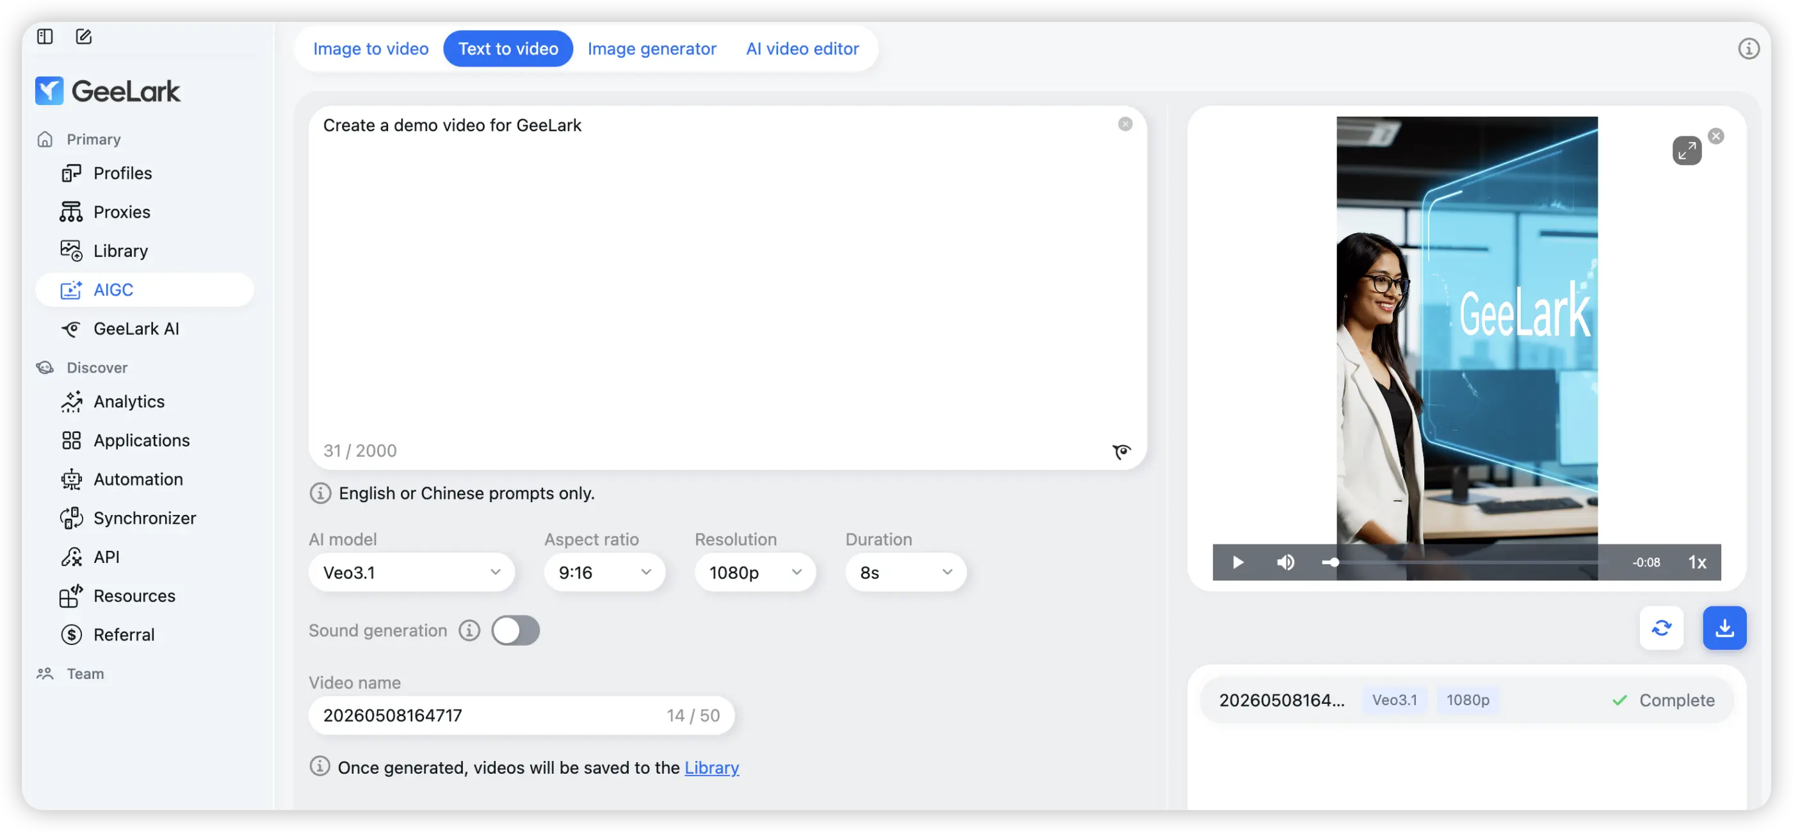Click the new compose edit icon
Image resolution: width=1793 pixels, height=832 pixels.
tap(83, 37)
